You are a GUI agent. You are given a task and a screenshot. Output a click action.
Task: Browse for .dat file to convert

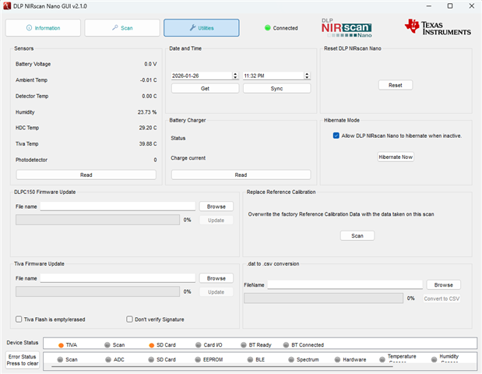pyautogui.click(x=444, y=285)
